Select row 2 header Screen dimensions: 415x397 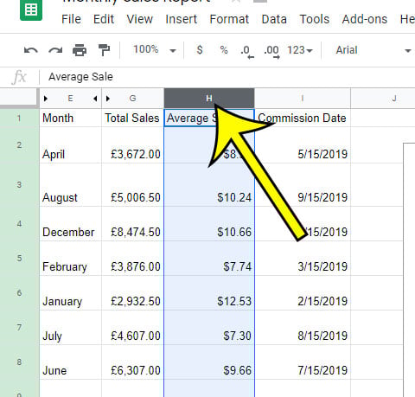(x=19, y=145)
